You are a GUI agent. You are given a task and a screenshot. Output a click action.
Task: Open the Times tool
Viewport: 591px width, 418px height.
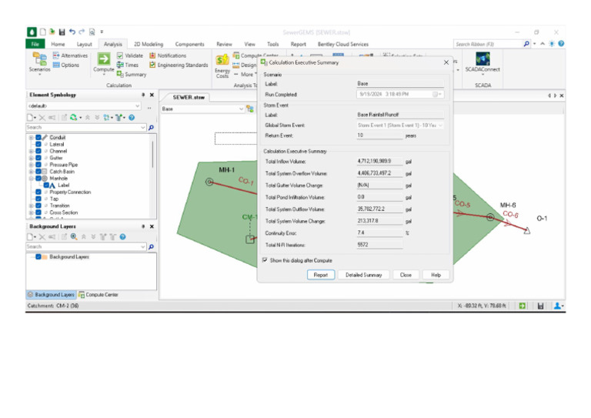tap(128, 65)
